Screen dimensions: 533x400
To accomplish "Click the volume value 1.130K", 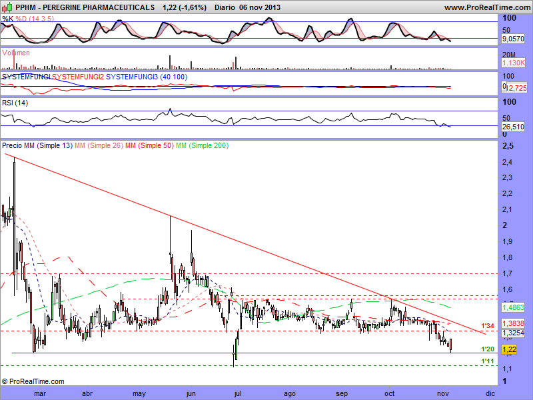I will (x=513, y=63).
